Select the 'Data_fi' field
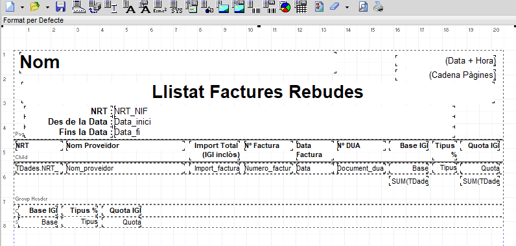This screenshot has width=516, height=246. point(284,132)
